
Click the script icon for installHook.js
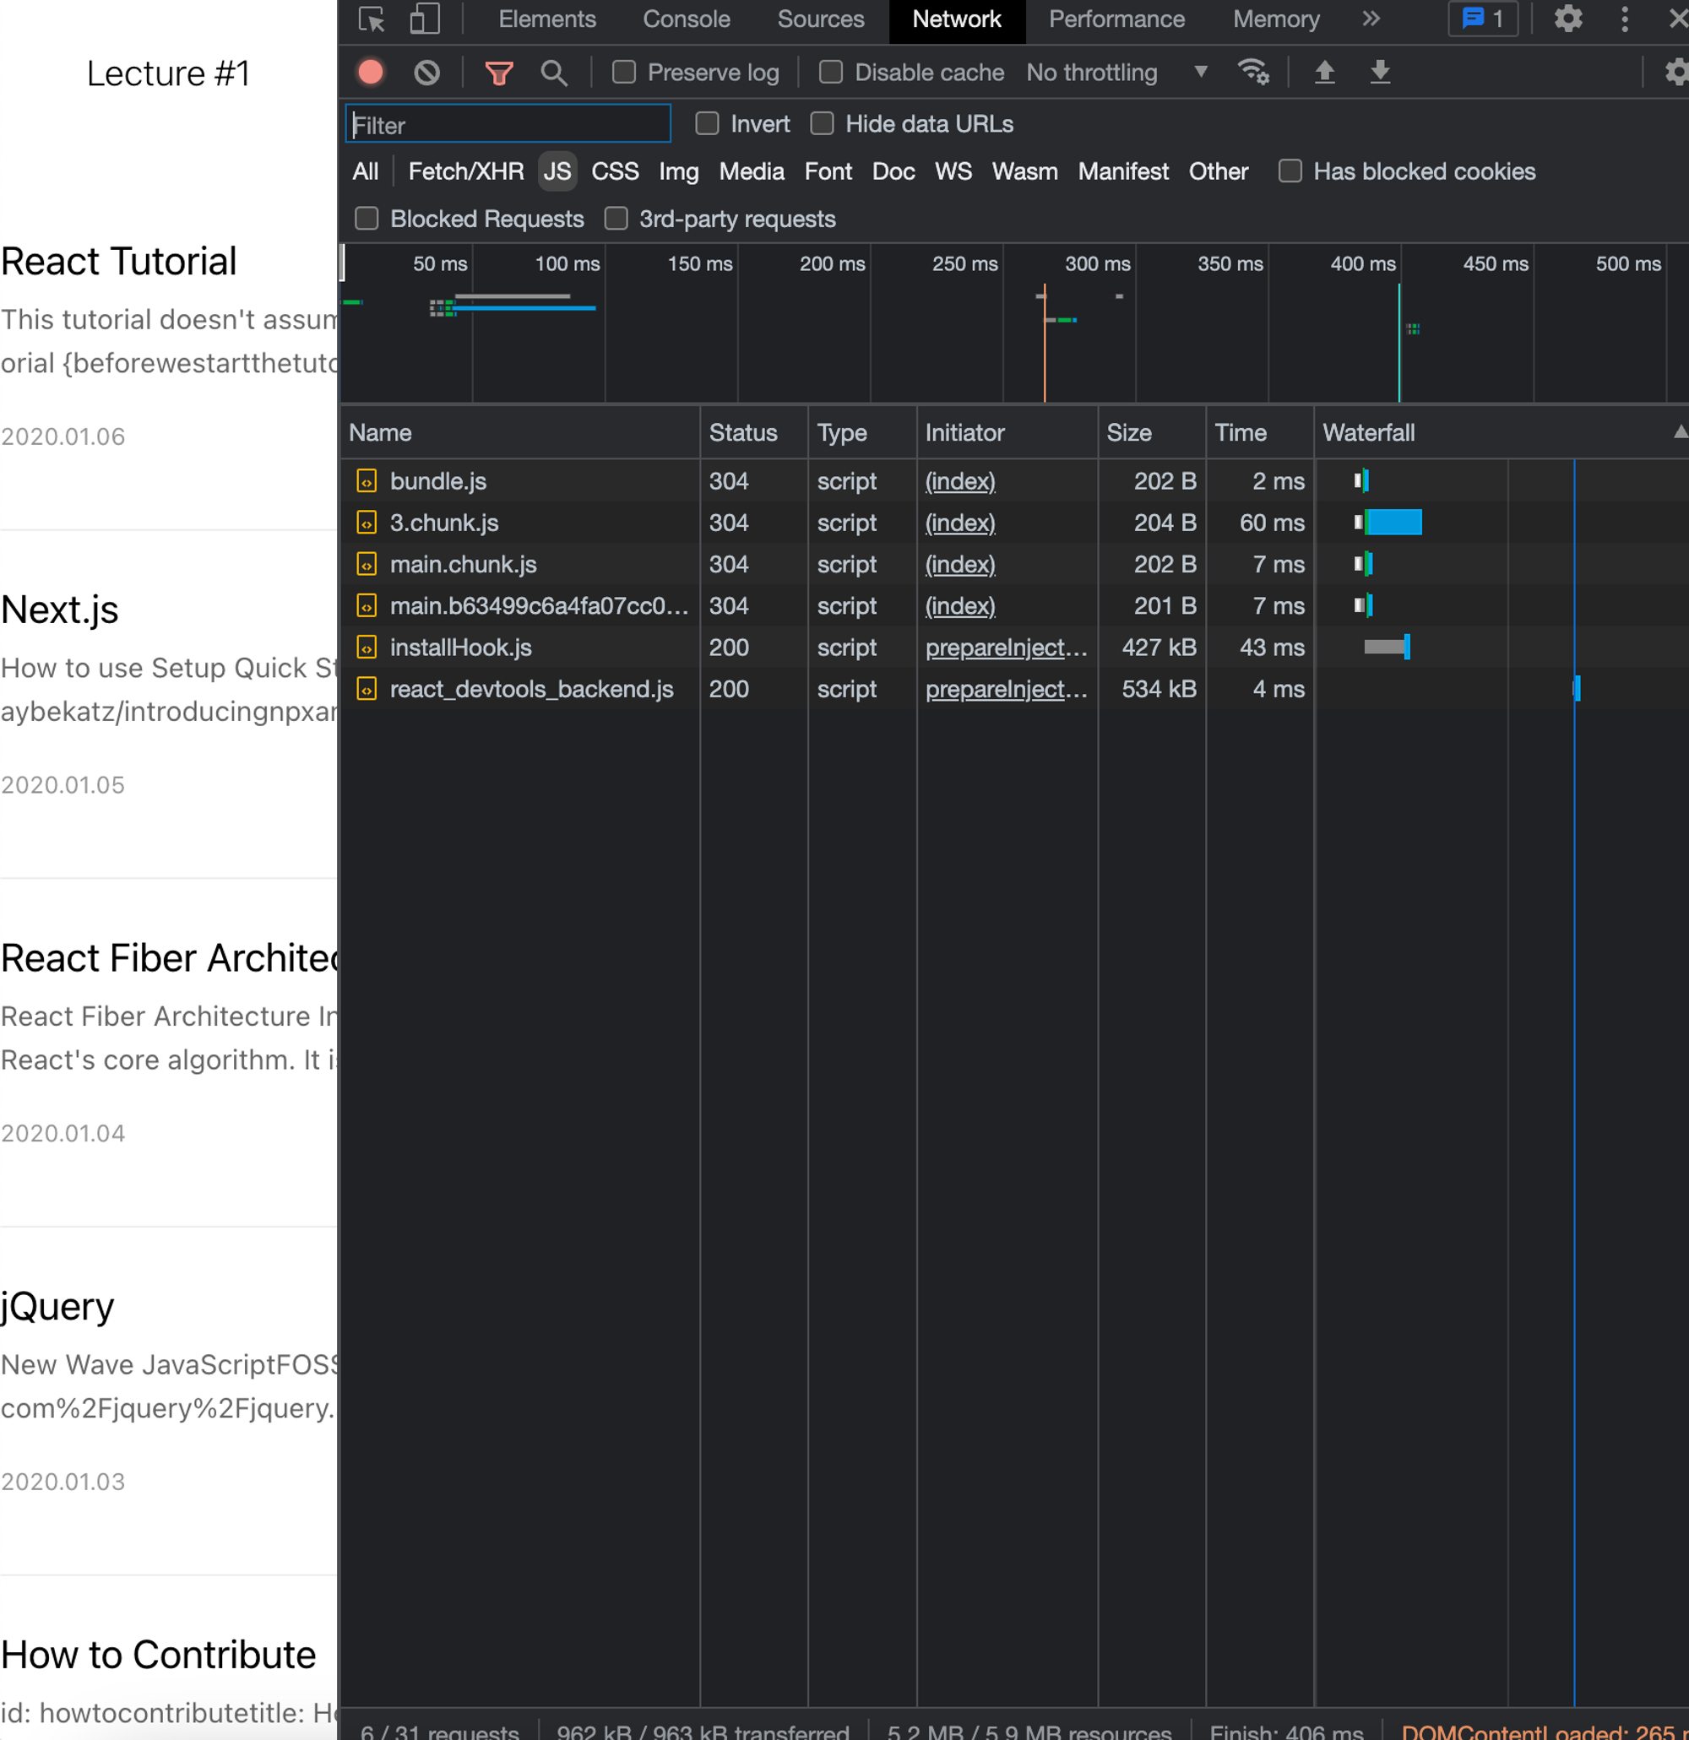click(367, 648)
